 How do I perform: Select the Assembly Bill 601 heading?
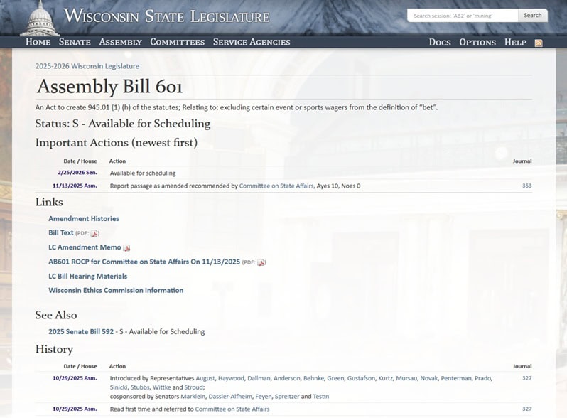pos(110,87)
